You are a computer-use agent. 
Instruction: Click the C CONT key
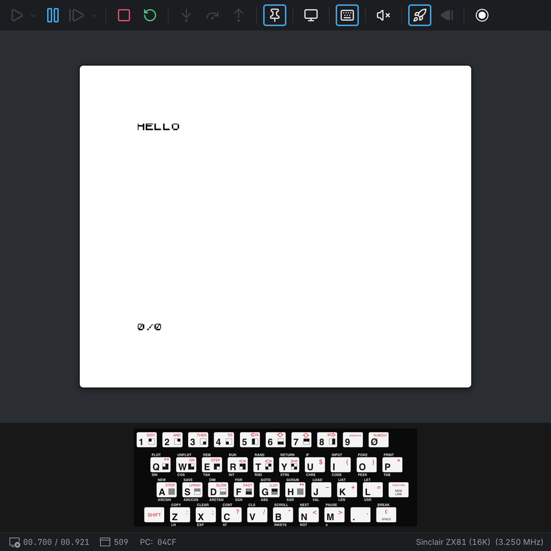pos(231,515)
